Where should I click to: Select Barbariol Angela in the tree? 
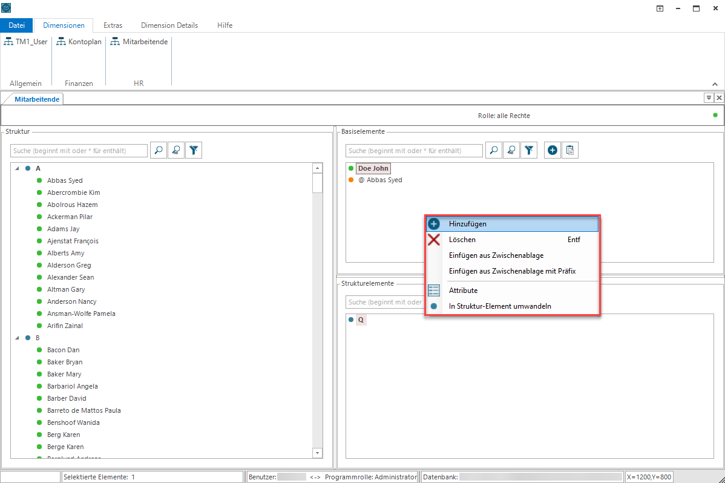[72, 386]
